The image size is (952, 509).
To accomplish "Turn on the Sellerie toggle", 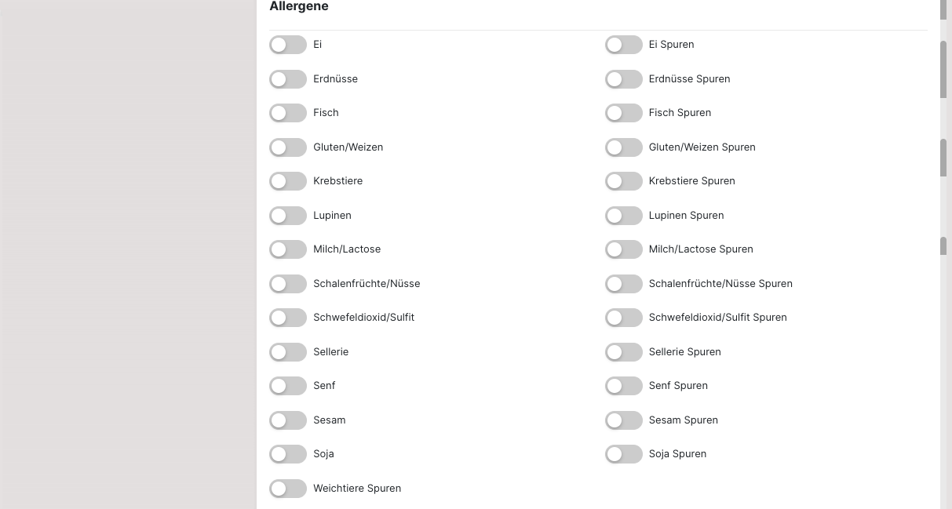I will (288, 352).
